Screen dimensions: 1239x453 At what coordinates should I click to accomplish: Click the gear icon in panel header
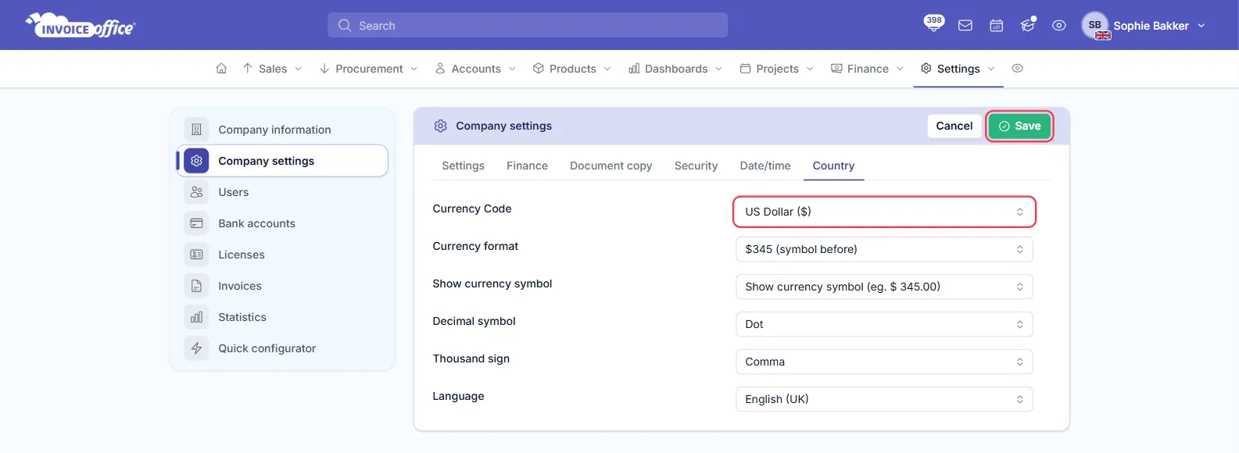pyautogui.click(x=440, y=126)
